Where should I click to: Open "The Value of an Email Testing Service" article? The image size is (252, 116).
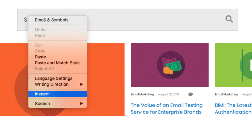tap(166, 109)
